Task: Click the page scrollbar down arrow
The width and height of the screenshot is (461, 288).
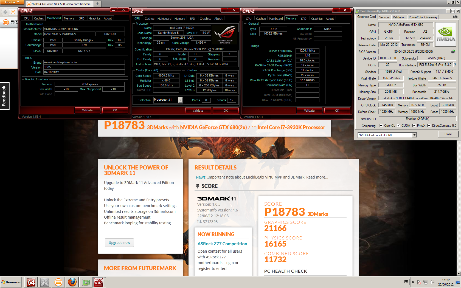Action: click(x=459, y=273)
